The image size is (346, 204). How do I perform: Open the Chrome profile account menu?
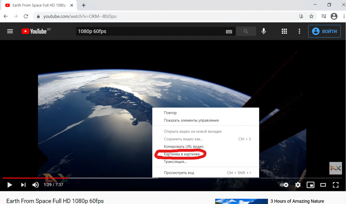334,16
